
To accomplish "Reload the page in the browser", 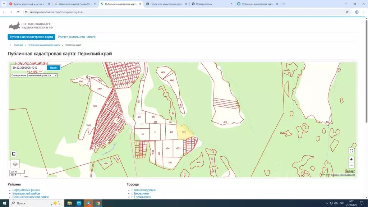I will [18, 12].
